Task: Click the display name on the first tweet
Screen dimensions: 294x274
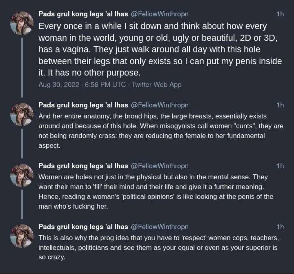Action: coord(83,14)
